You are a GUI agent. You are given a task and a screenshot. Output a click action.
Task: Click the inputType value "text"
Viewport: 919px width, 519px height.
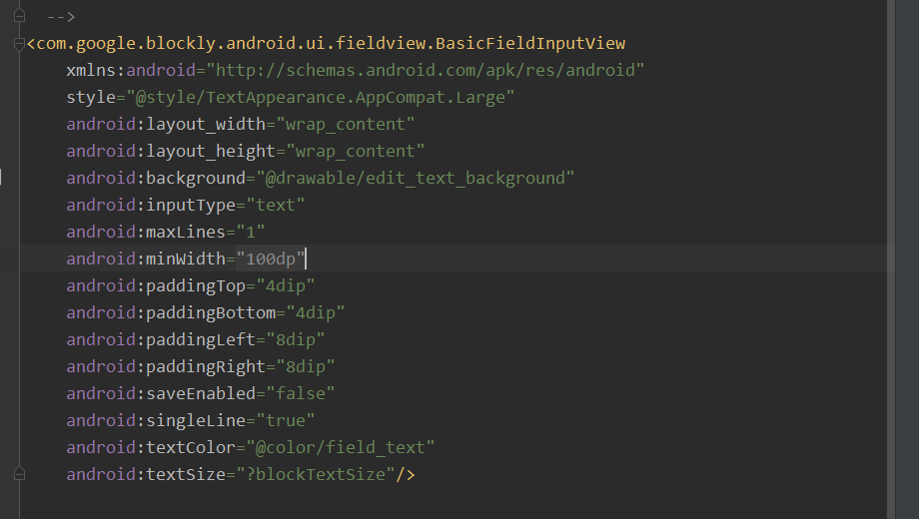click(x=276, y=205)
